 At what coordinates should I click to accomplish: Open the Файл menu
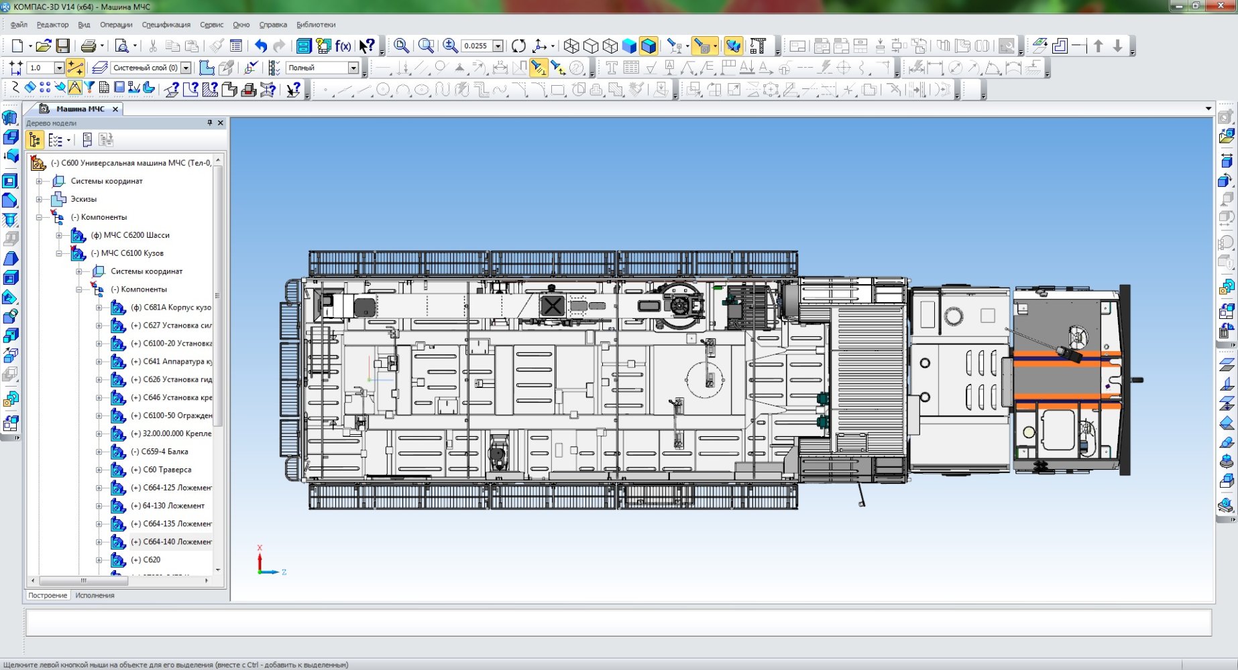(19, 25)
